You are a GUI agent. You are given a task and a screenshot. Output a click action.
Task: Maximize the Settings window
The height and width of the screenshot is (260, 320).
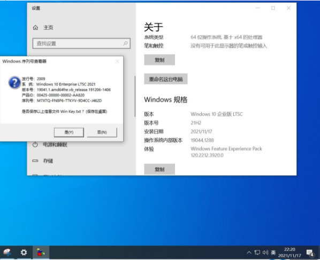[273, 8]
